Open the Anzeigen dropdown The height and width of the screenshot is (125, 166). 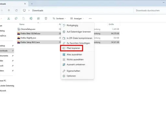tap(77, 19)
